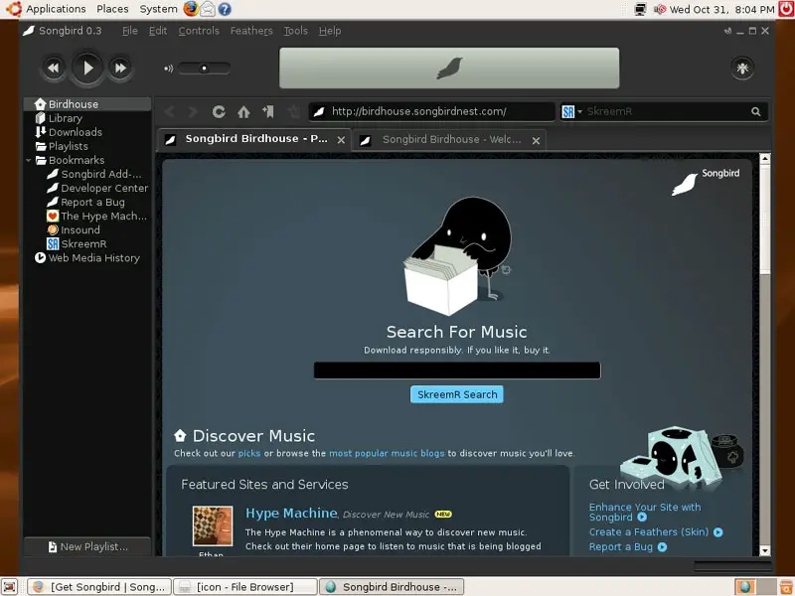Go forward in the Songbird browser

click(193, 111)
